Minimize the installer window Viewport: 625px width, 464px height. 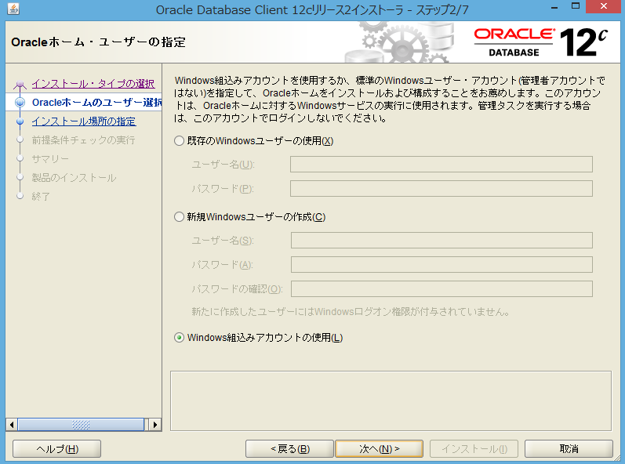click(554, 7)
